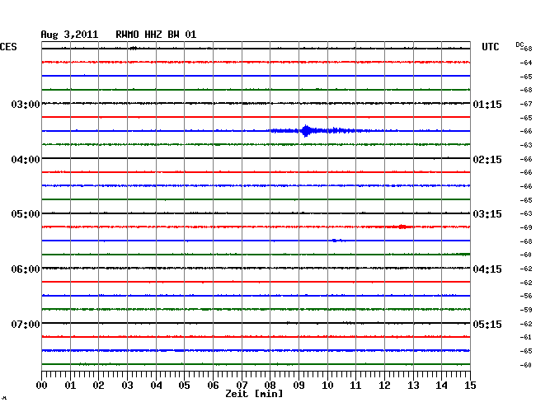Click the "03" minute axis label

click(127, 386)
